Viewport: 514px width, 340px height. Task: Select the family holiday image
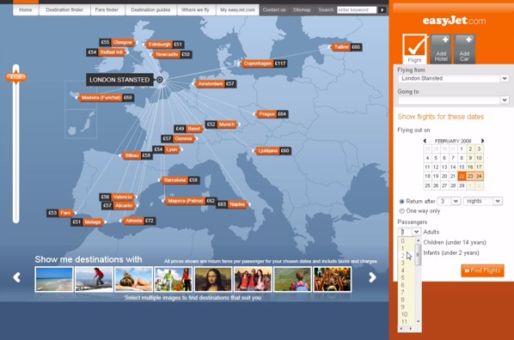pyautogui.click(x=174, y=279)
